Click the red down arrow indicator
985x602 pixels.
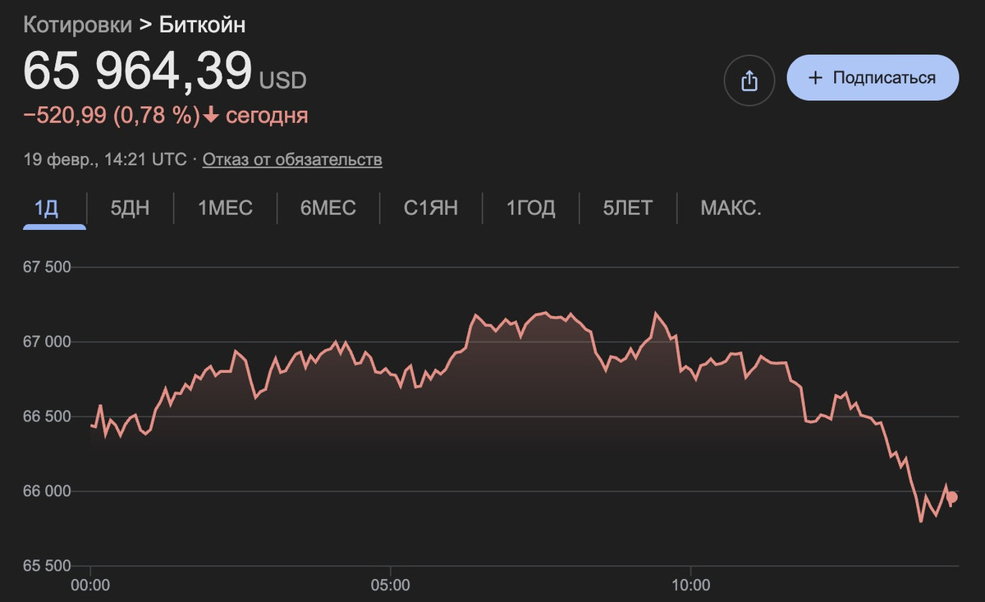tap(211, 116)
